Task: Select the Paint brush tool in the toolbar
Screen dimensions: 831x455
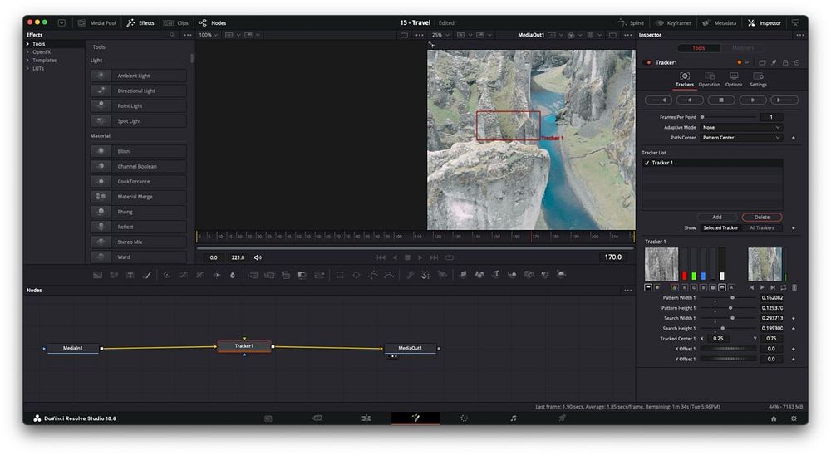Action: click(x=147, y=275)
